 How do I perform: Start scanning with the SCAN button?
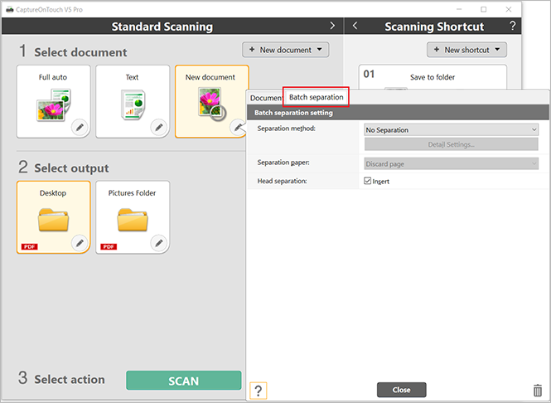coord(184,381)
